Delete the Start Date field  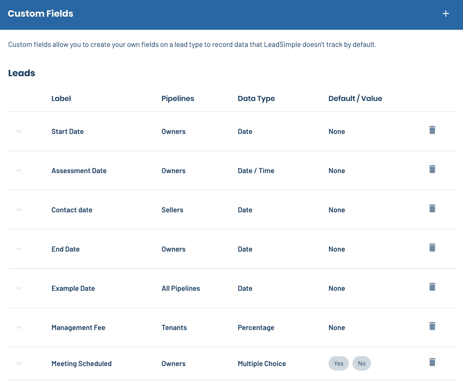point(432,130)
